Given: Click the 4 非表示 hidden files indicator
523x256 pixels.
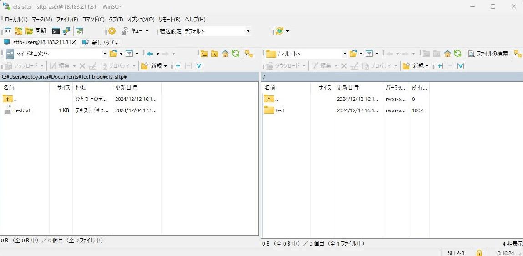Looking at the screenshot, I should [x=512, y=244].
